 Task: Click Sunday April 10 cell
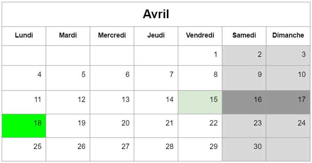[288, 78]
